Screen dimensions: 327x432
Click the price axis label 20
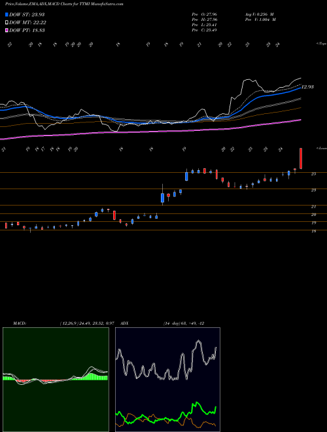pos(313,215)
